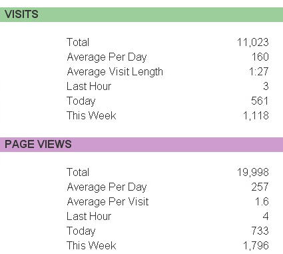283x254 pixels.
Task: Select the visits Total label
Action: (x=78, y=42)
